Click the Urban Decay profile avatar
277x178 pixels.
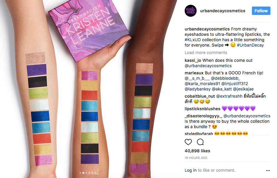click(x=191, y=11)
